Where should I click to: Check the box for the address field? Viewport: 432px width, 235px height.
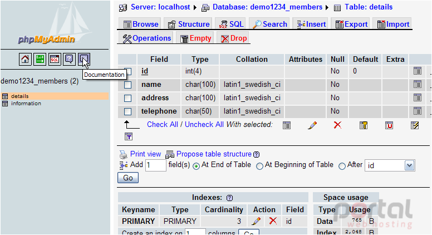coord(127,98)
